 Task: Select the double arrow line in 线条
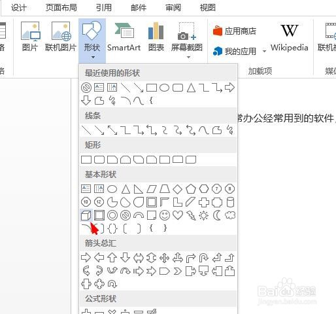pyautogui.click(x=112, y=130)
